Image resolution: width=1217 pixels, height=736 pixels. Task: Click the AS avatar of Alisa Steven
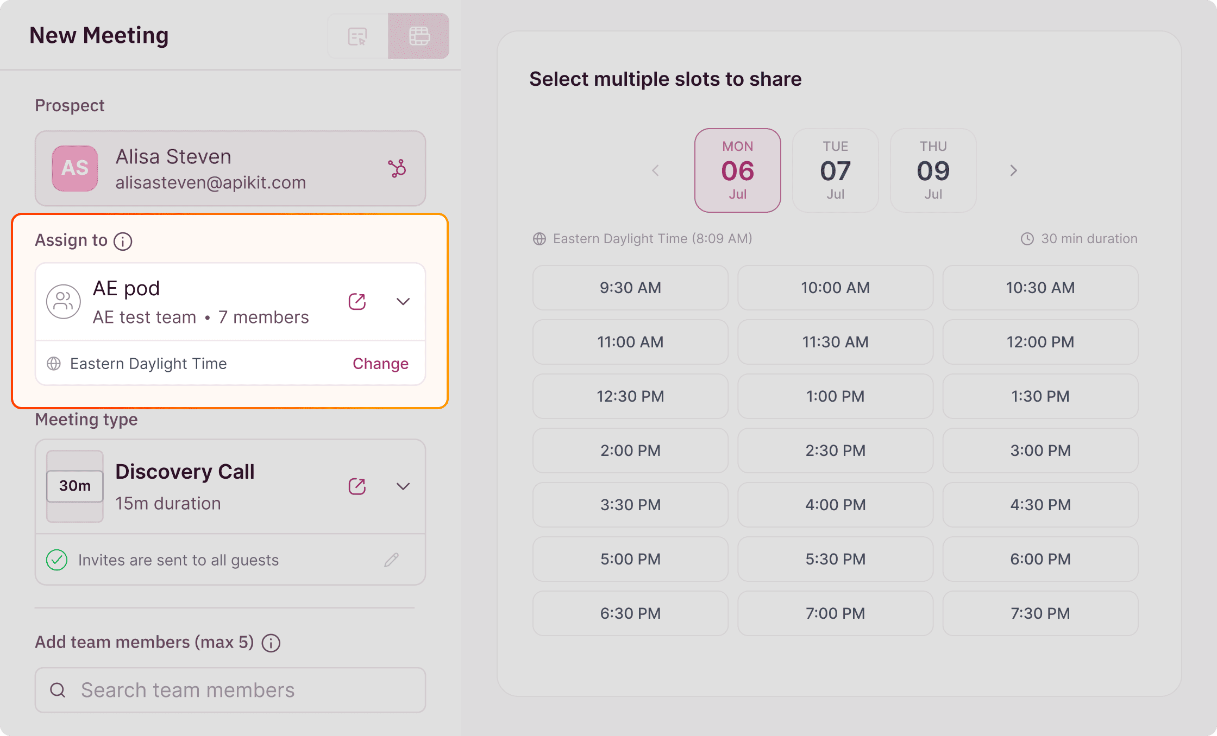pyautogui.click(x=75, y=168)
